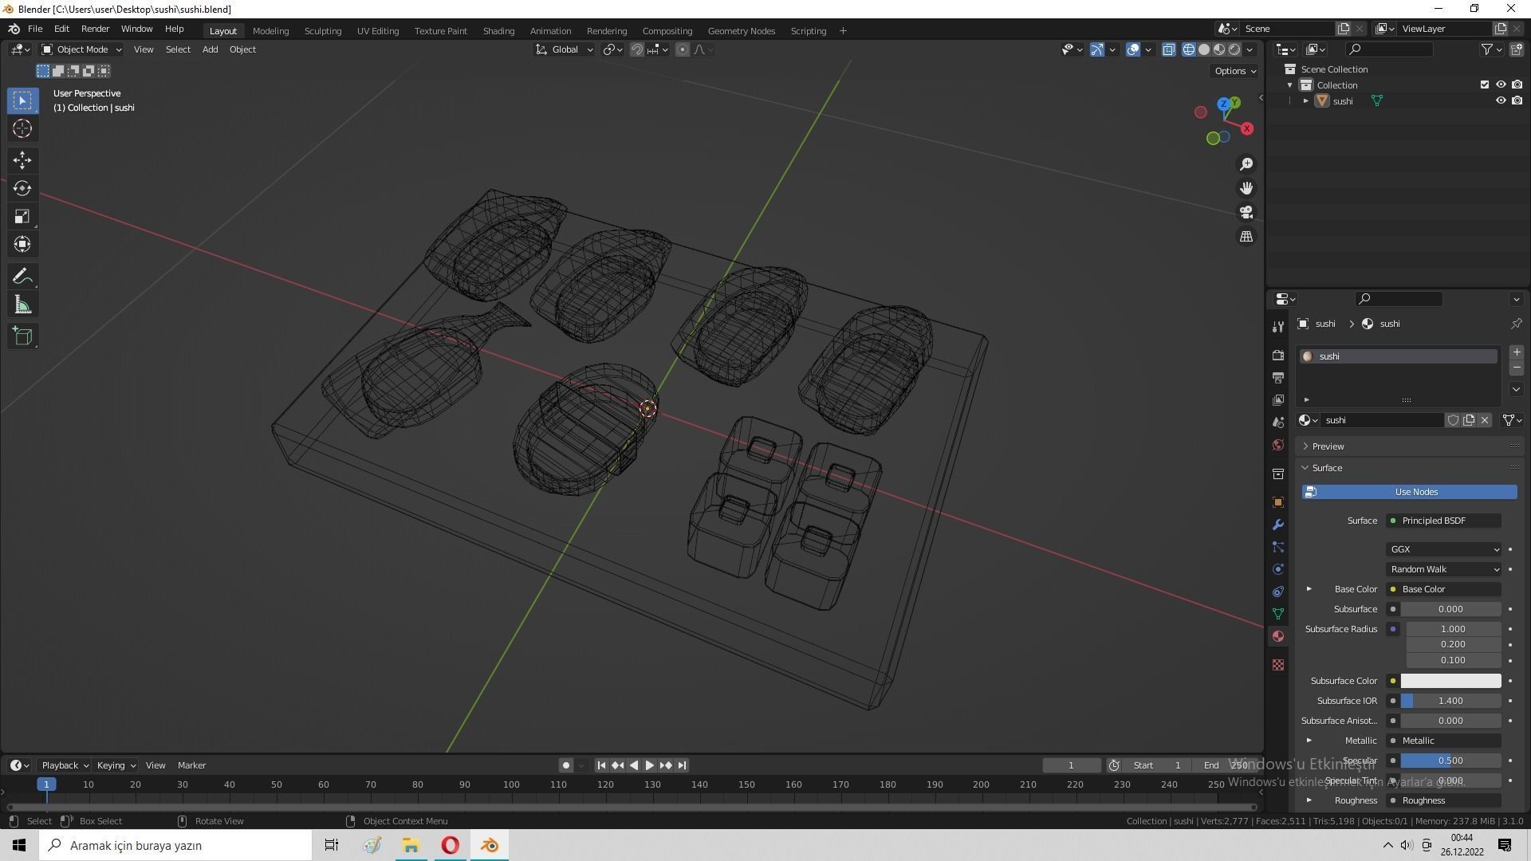The height and width of the screenshot is (861, 1531).
Task: Switch viewport to perspective/orthographic grid icon
Action: pyautogui.click(x=1246, y=237)
